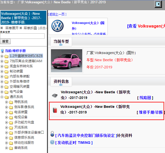Click folder icon of 天线系统
165x153 pixels.
[x=11, y=128]
